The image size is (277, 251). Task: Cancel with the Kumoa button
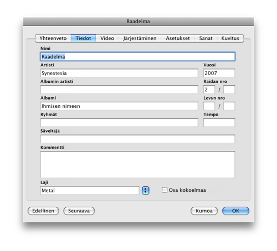click(x=204, y=211)
